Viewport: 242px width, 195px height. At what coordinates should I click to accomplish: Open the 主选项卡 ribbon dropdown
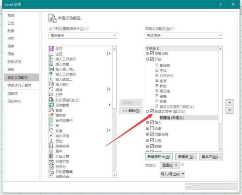click(x=184, y=35)
